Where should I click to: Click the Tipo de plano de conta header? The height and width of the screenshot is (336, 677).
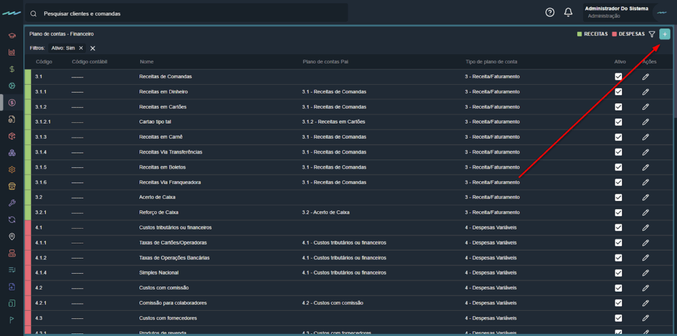491,62
